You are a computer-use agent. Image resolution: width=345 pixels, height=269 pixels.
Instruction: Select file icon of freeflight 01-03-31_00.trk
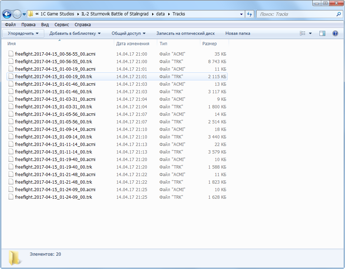pyautogui.click(x=11, y=107)
